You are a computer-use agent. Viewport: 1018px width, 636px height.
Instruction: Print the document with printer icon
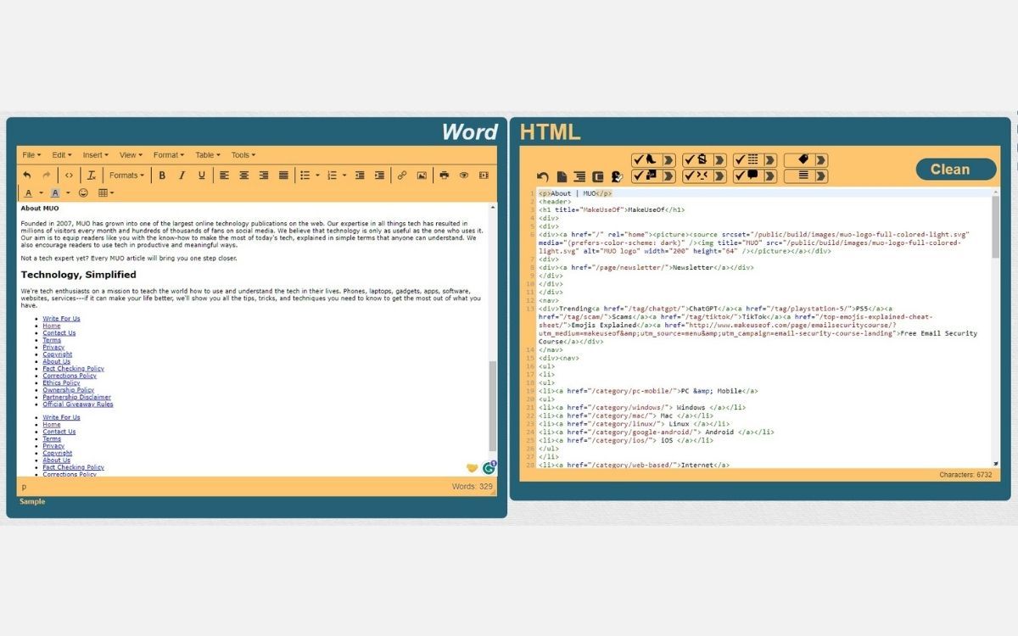tap(444, 176)
